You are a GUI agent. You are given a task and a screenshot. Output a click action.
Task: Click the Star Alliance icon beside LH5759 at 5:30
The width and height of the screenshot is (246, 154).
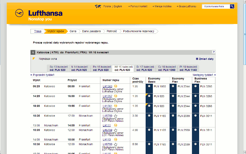pos(115,144)
